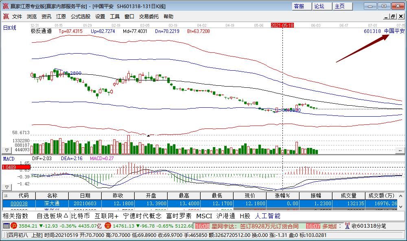Expand the volume indicator dropdown triangle
This screenshot has height=241, width=407.
click(7, 150)
